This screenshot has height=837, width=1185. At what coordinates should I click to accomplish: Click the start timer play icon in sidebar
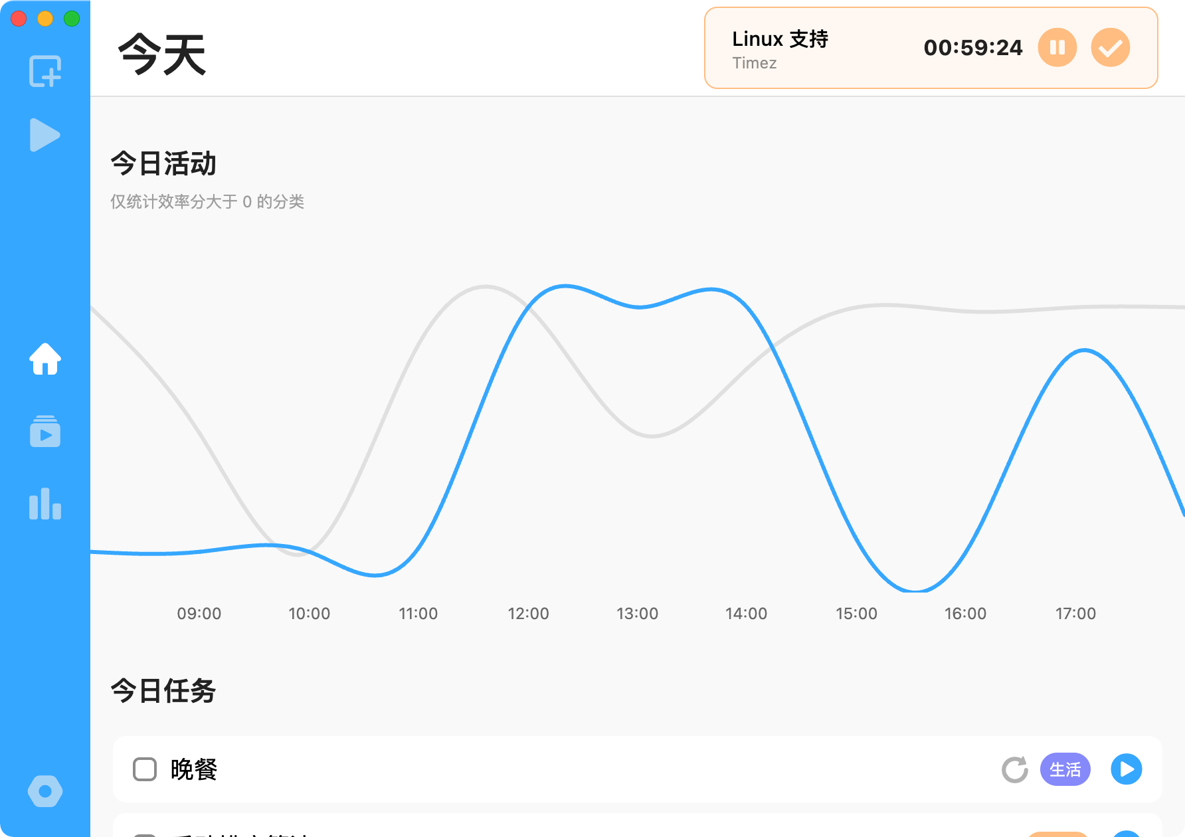[45, 135]
